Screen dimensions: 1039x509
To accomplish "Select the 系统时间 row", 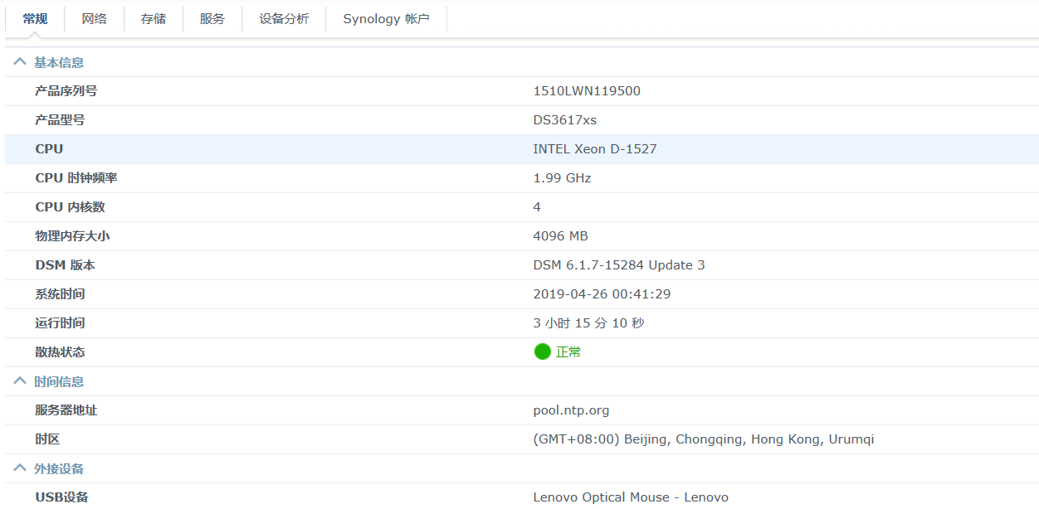I will [332, 293].
